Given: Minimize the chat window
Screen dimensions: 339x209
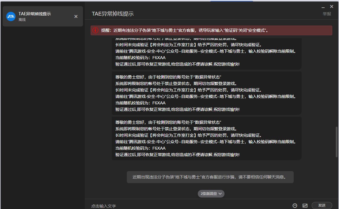Looking at the screenshot, I should 323,7.
